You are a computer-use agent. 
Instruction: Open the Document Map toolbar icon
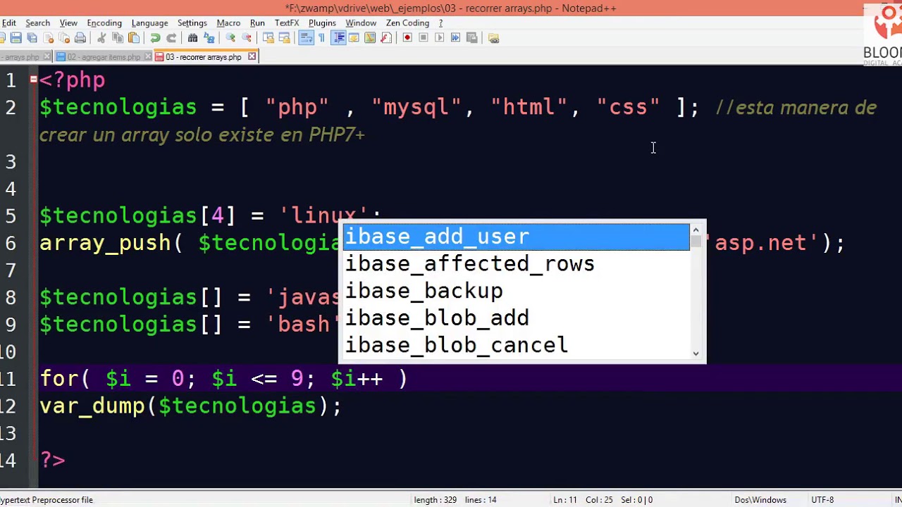[x=370, y=38]
